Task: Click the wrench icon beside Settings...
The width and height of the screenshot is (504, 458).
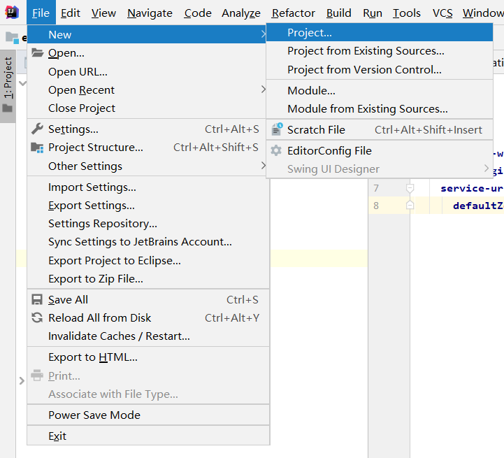Action: tap(37, 129)
